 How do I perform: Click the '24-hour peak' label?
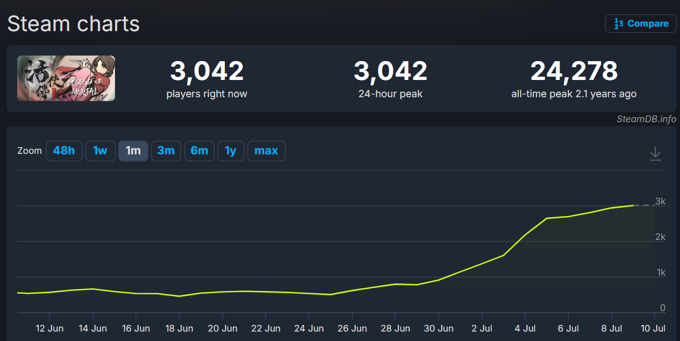(x=391, y=94)
